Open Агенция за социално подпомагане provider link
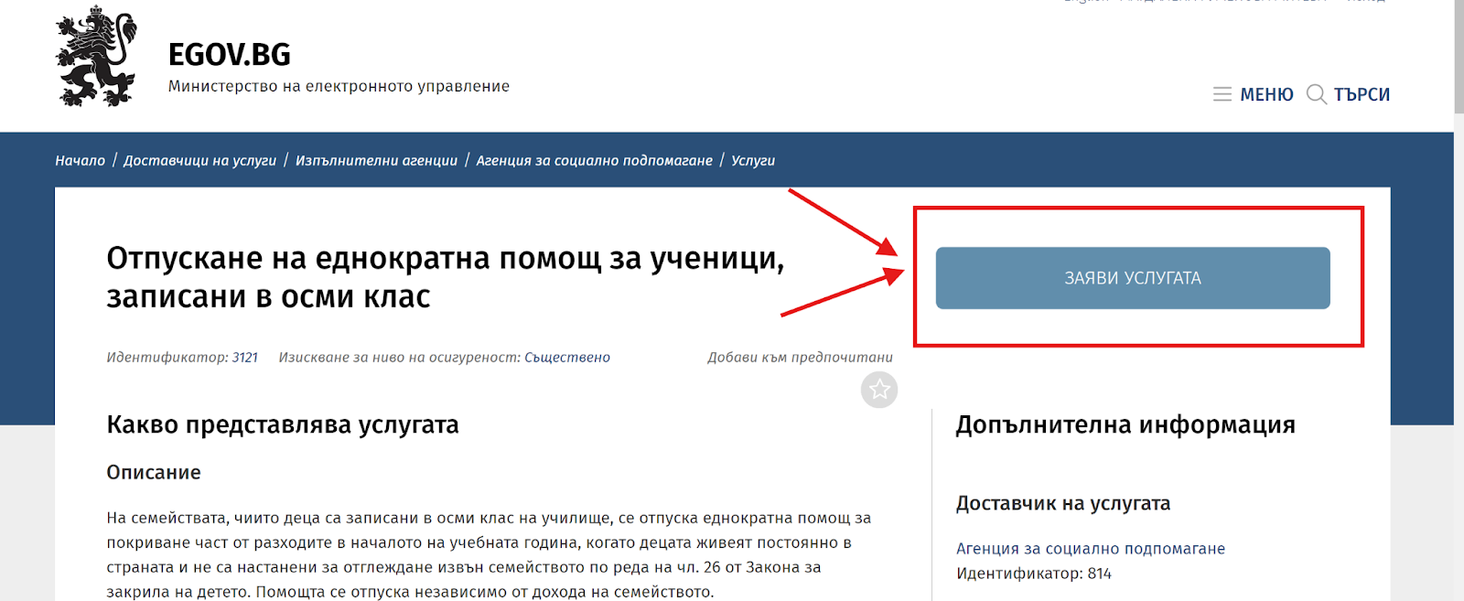Screen dimensions: 1464x601 (1091, 549)
